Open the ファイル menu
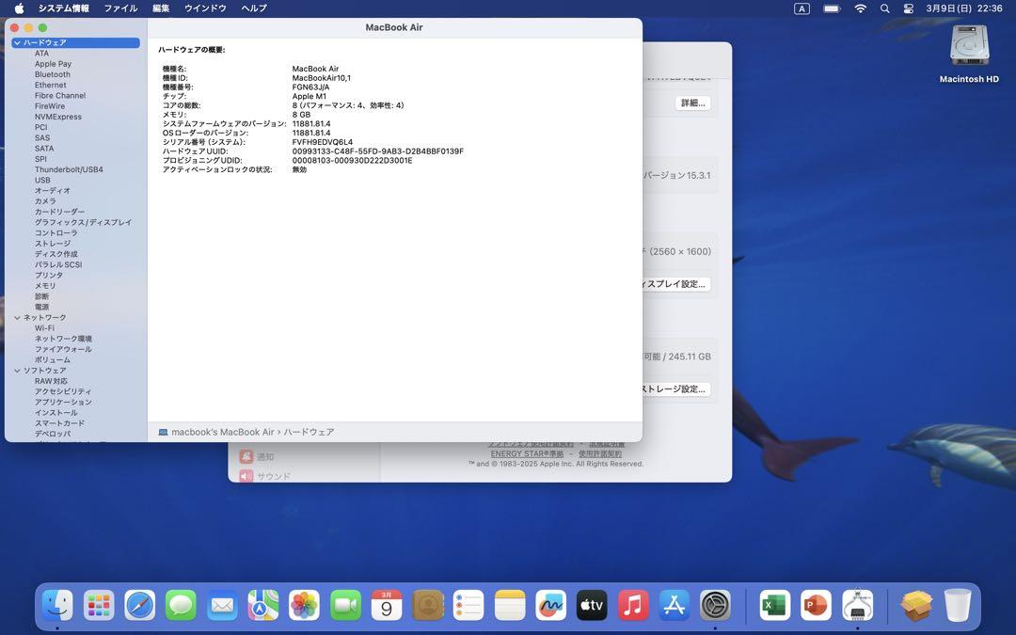The image size is (1016, 635). tap(120, 8)
